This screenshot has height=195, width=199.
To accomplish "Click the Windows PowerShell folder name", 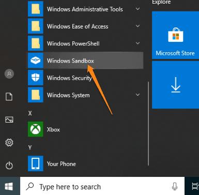I will 73,43.
